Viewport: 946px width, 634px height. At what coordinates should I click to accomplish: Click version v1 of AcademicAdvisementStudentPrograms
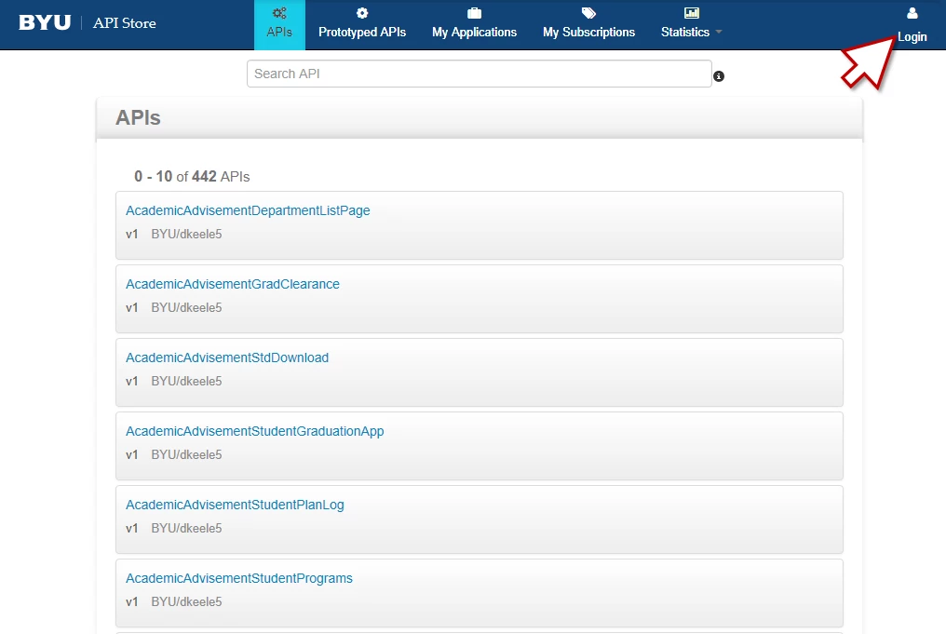pyautogui.click(x=132, y=602)
